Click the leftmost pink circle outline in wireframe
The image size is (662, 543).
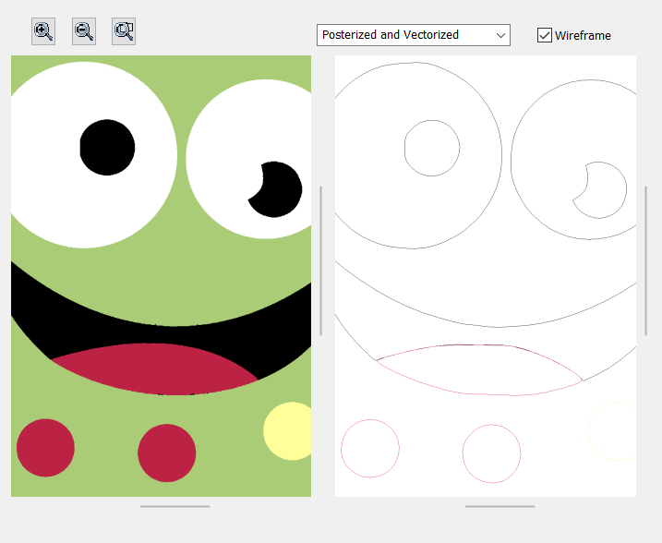tap(370, 448)
